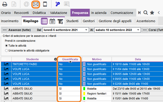Open the Resoconti menu tab
This screenshot has width=163, height=102.
[x=21, y=13]
